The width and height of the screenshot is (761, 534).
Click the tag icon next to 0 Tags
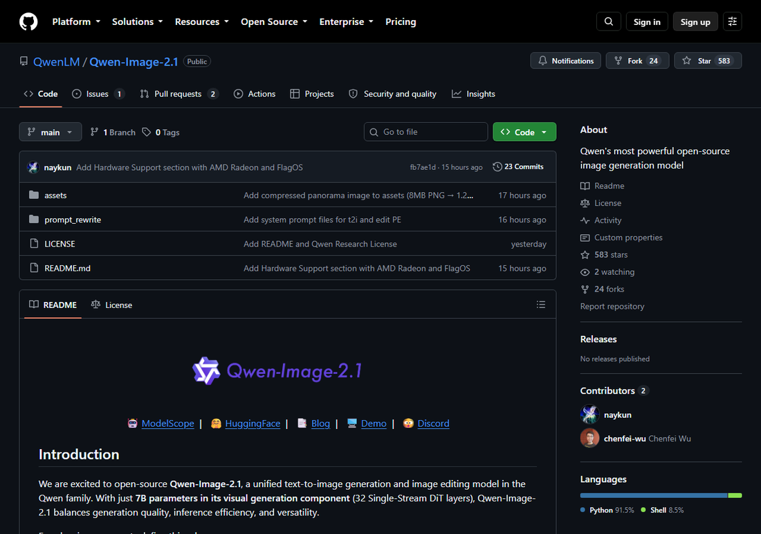point(146,132)
